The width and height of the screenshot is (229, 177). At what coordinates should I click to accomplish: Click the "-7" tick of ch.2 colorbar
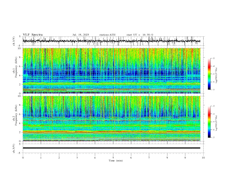pyautogui.click(x=213, y=138)
